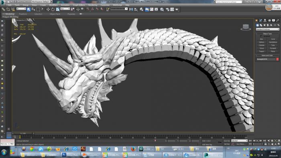Screen dimensions: 281x158
Task: Select the Lights category icon
Action: 264,25
